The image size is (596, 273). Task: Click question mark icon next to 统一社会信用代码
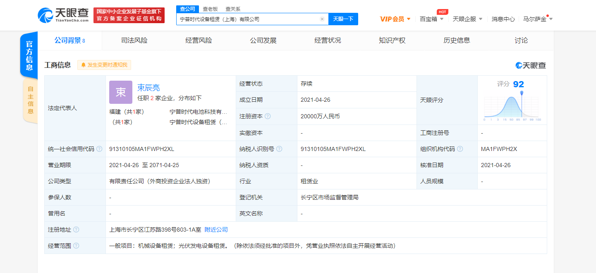pyautogui.click(x=99, y=149)
